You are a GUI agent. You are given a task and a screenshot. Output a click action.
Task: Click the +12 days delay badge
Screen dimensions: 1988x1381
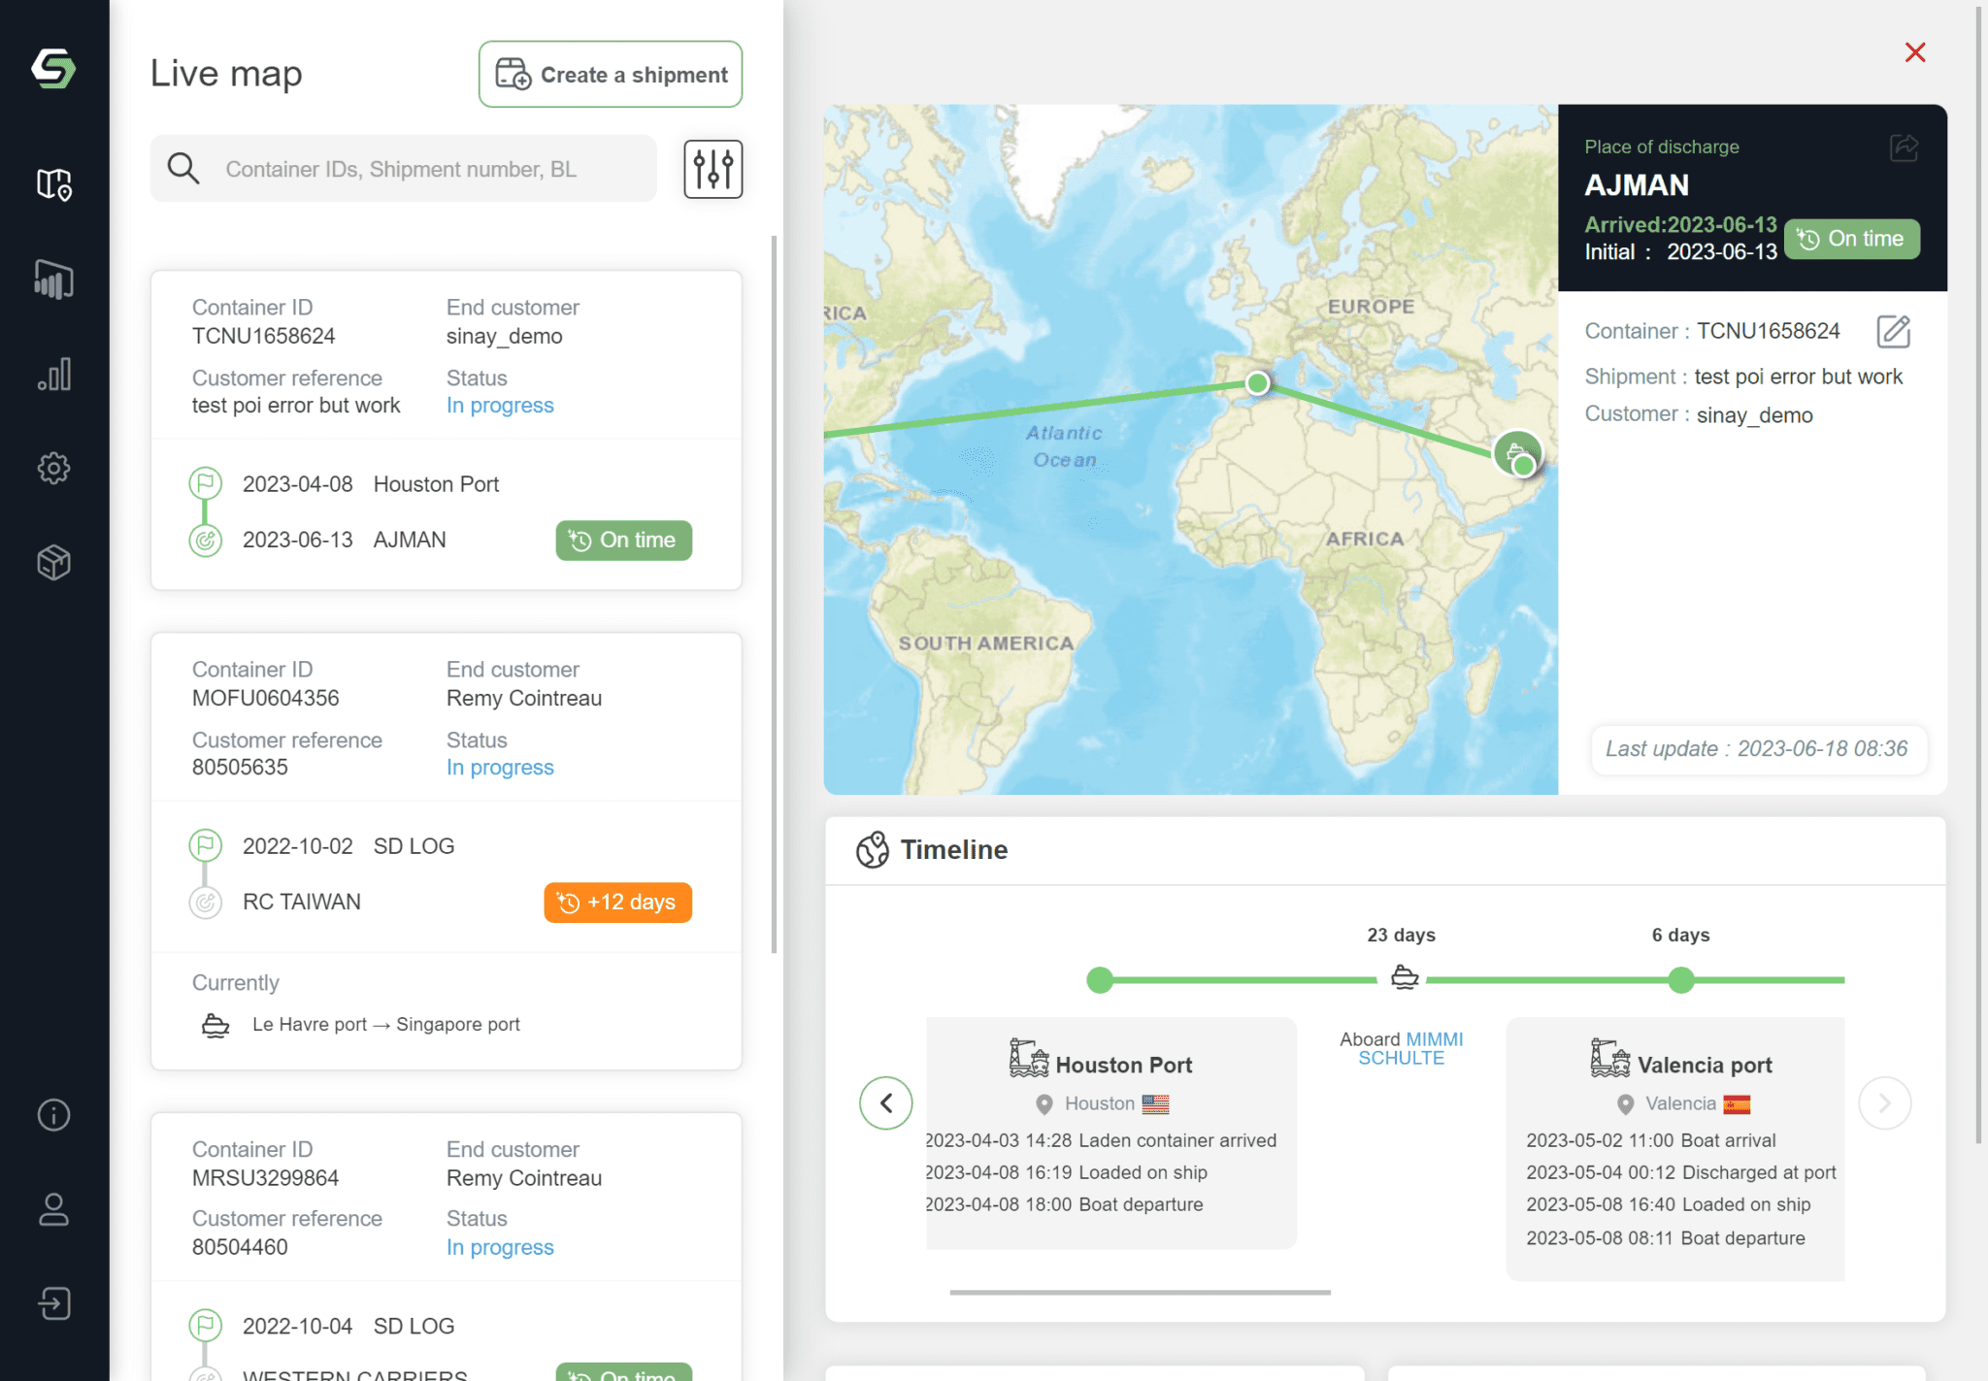coord(617,902)
